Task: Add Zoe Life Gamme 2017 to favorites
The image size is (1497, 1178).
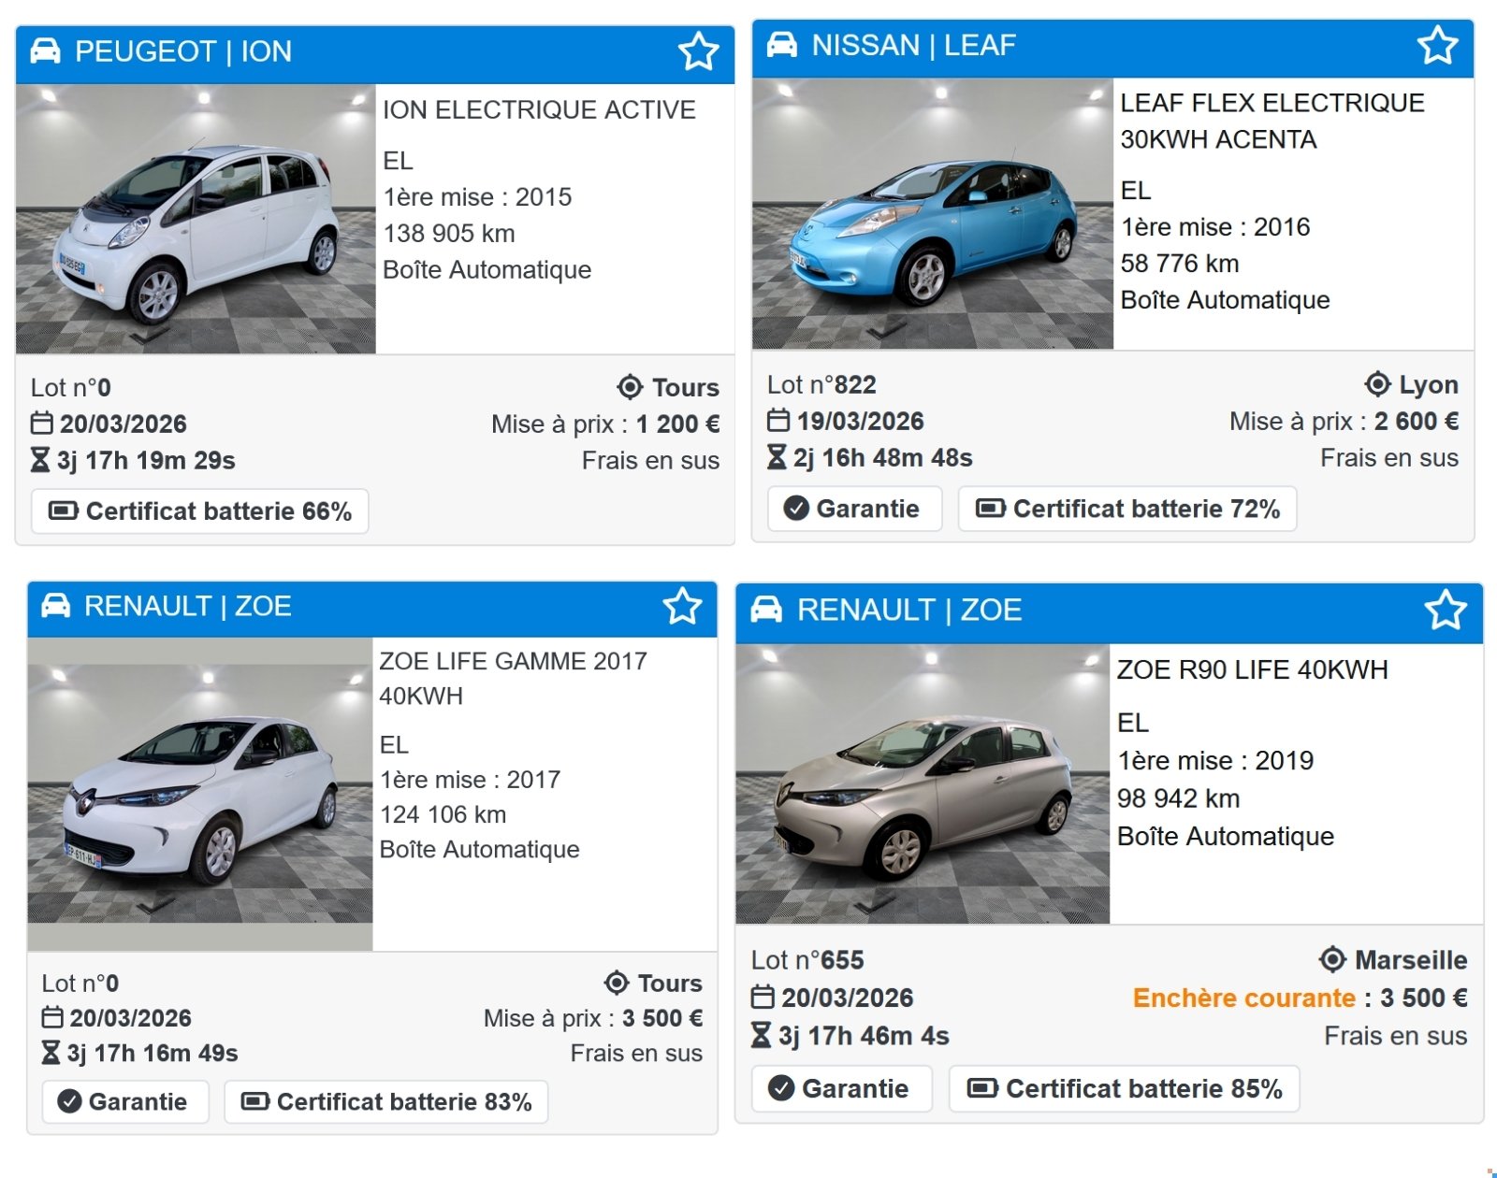Action: (x=682, y=606)
